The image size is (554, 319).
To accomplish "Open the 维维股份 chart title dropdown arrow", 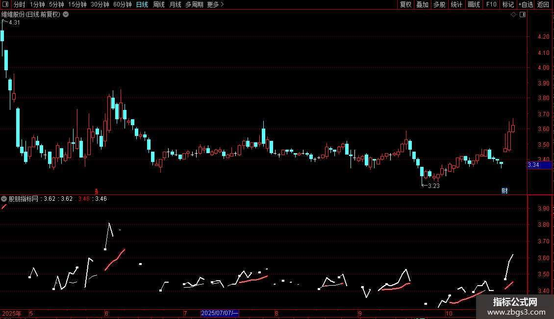I will [x=66, y=15].
